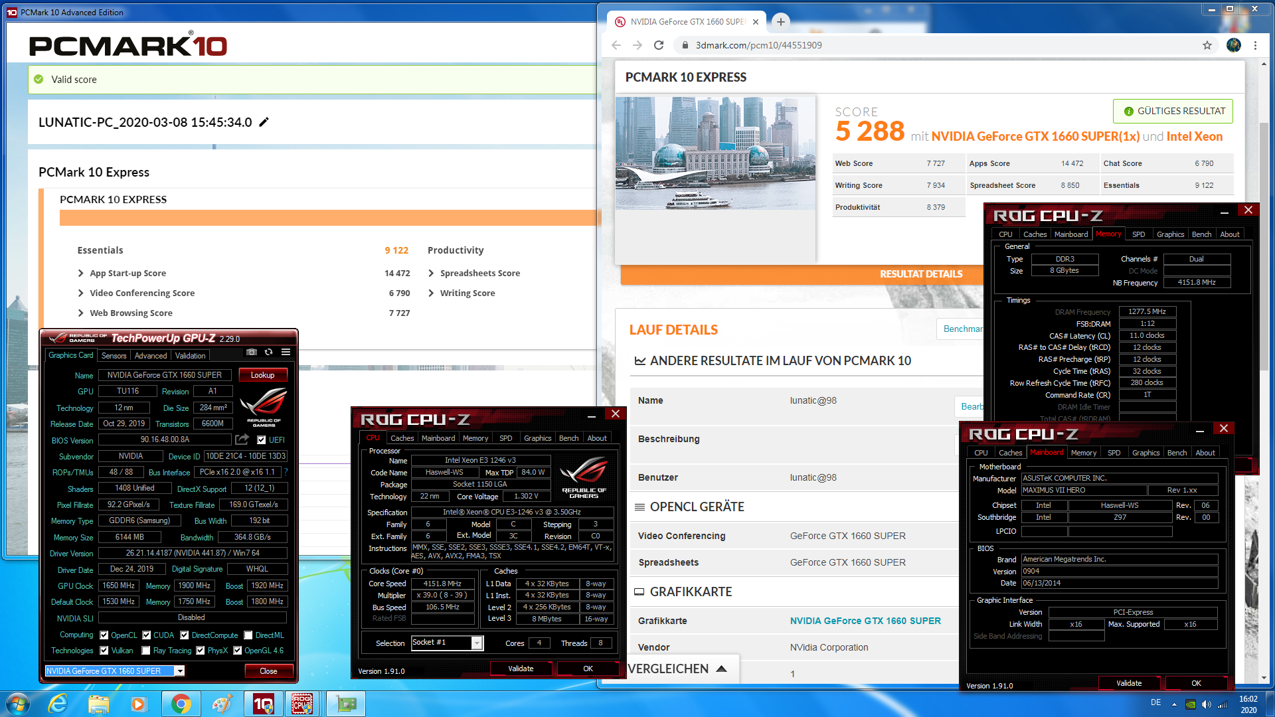Click Validate in the CPU tab CPU-Z window
1275x717 pixels.
[521, 669]
